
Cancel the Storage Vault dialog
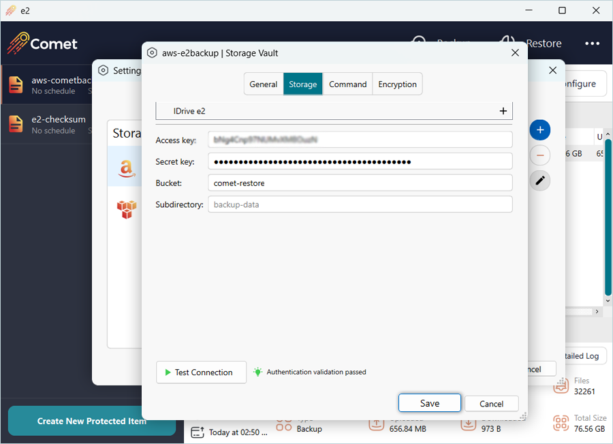coord(491,403)
